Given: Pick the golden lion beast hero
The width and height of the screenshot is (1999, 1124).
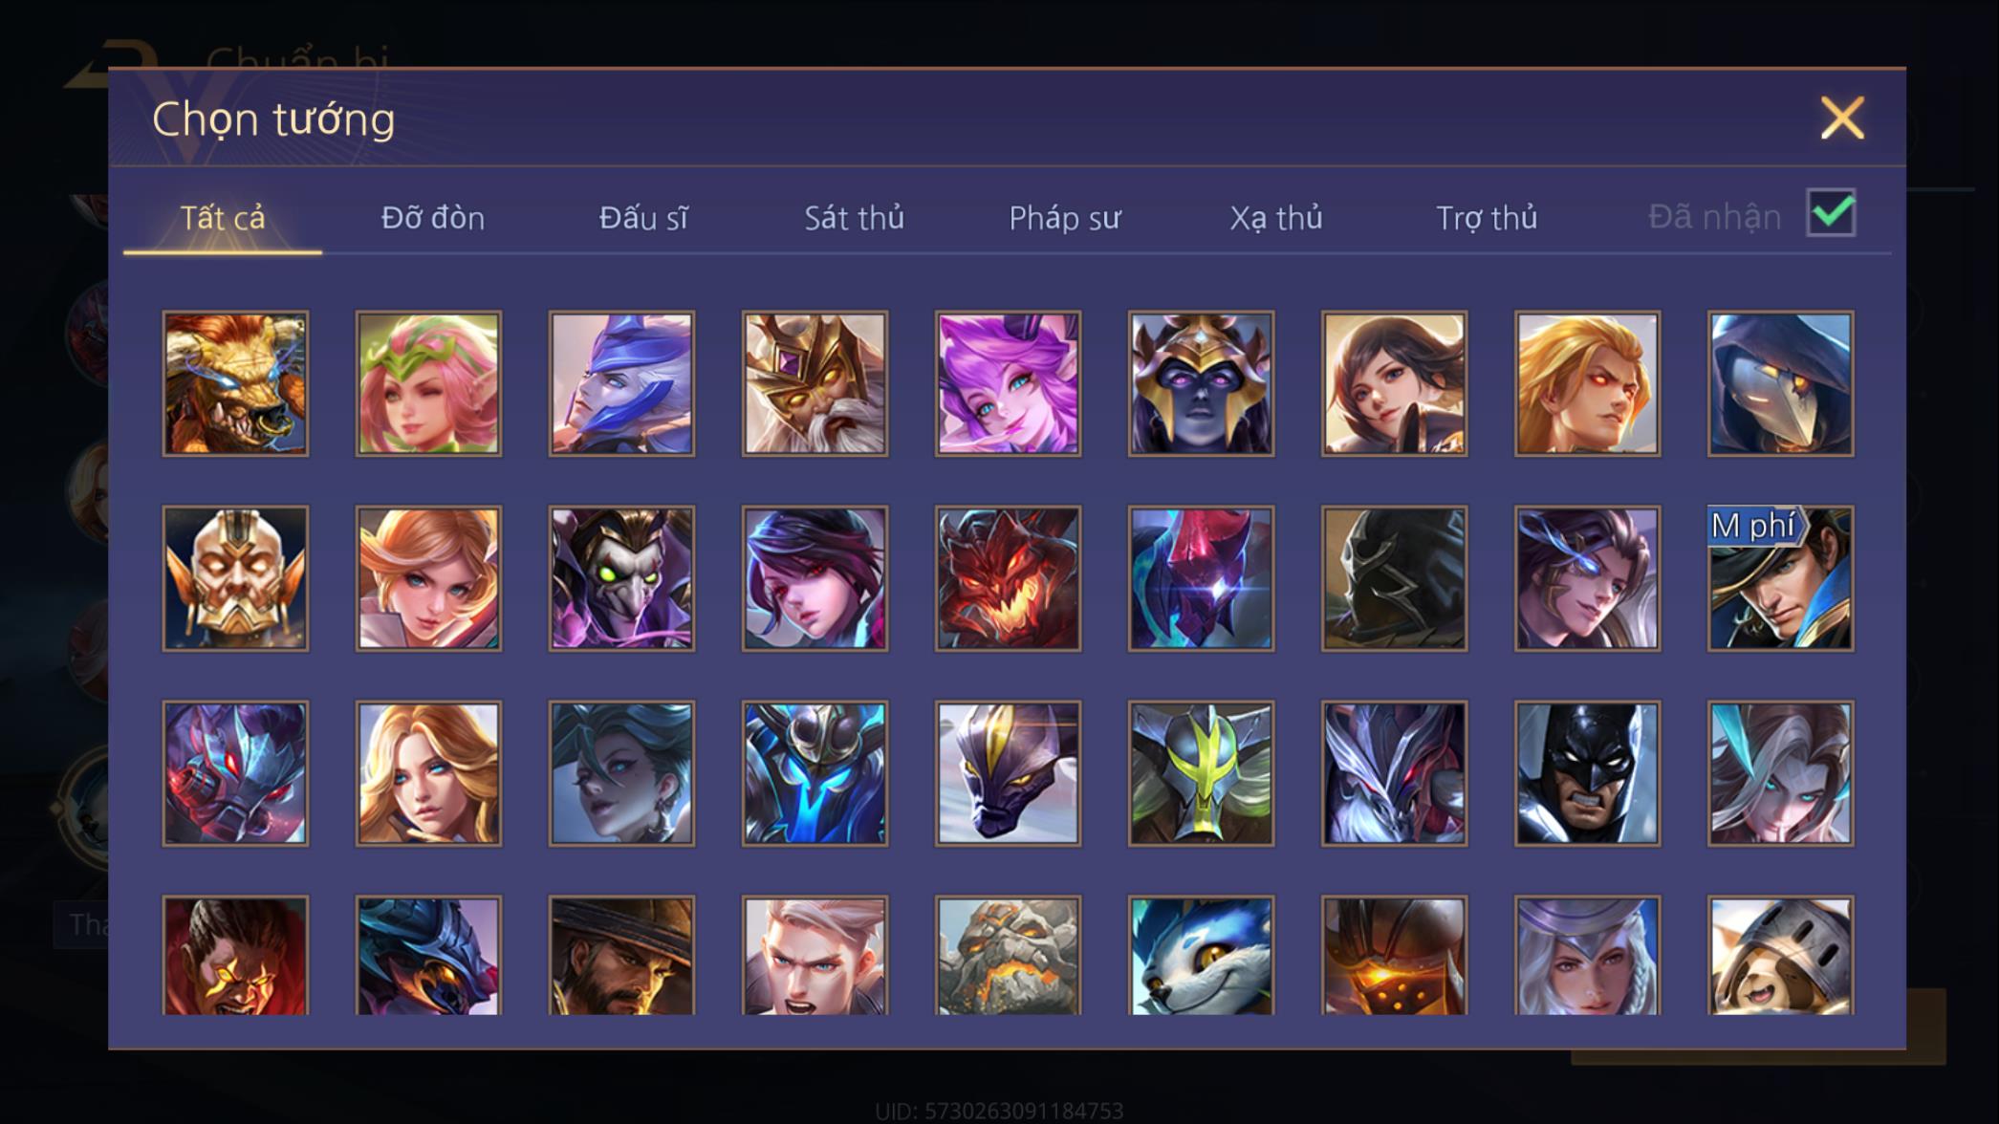Looking at the screenshot, I should [235, 383].
